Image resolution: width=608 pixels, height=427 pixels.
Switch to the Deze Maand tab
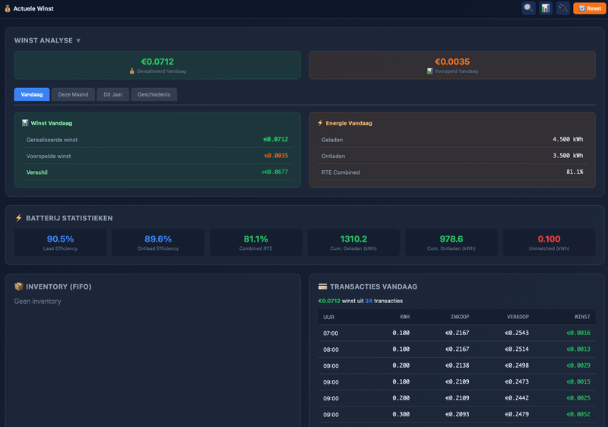coord(73,94)
